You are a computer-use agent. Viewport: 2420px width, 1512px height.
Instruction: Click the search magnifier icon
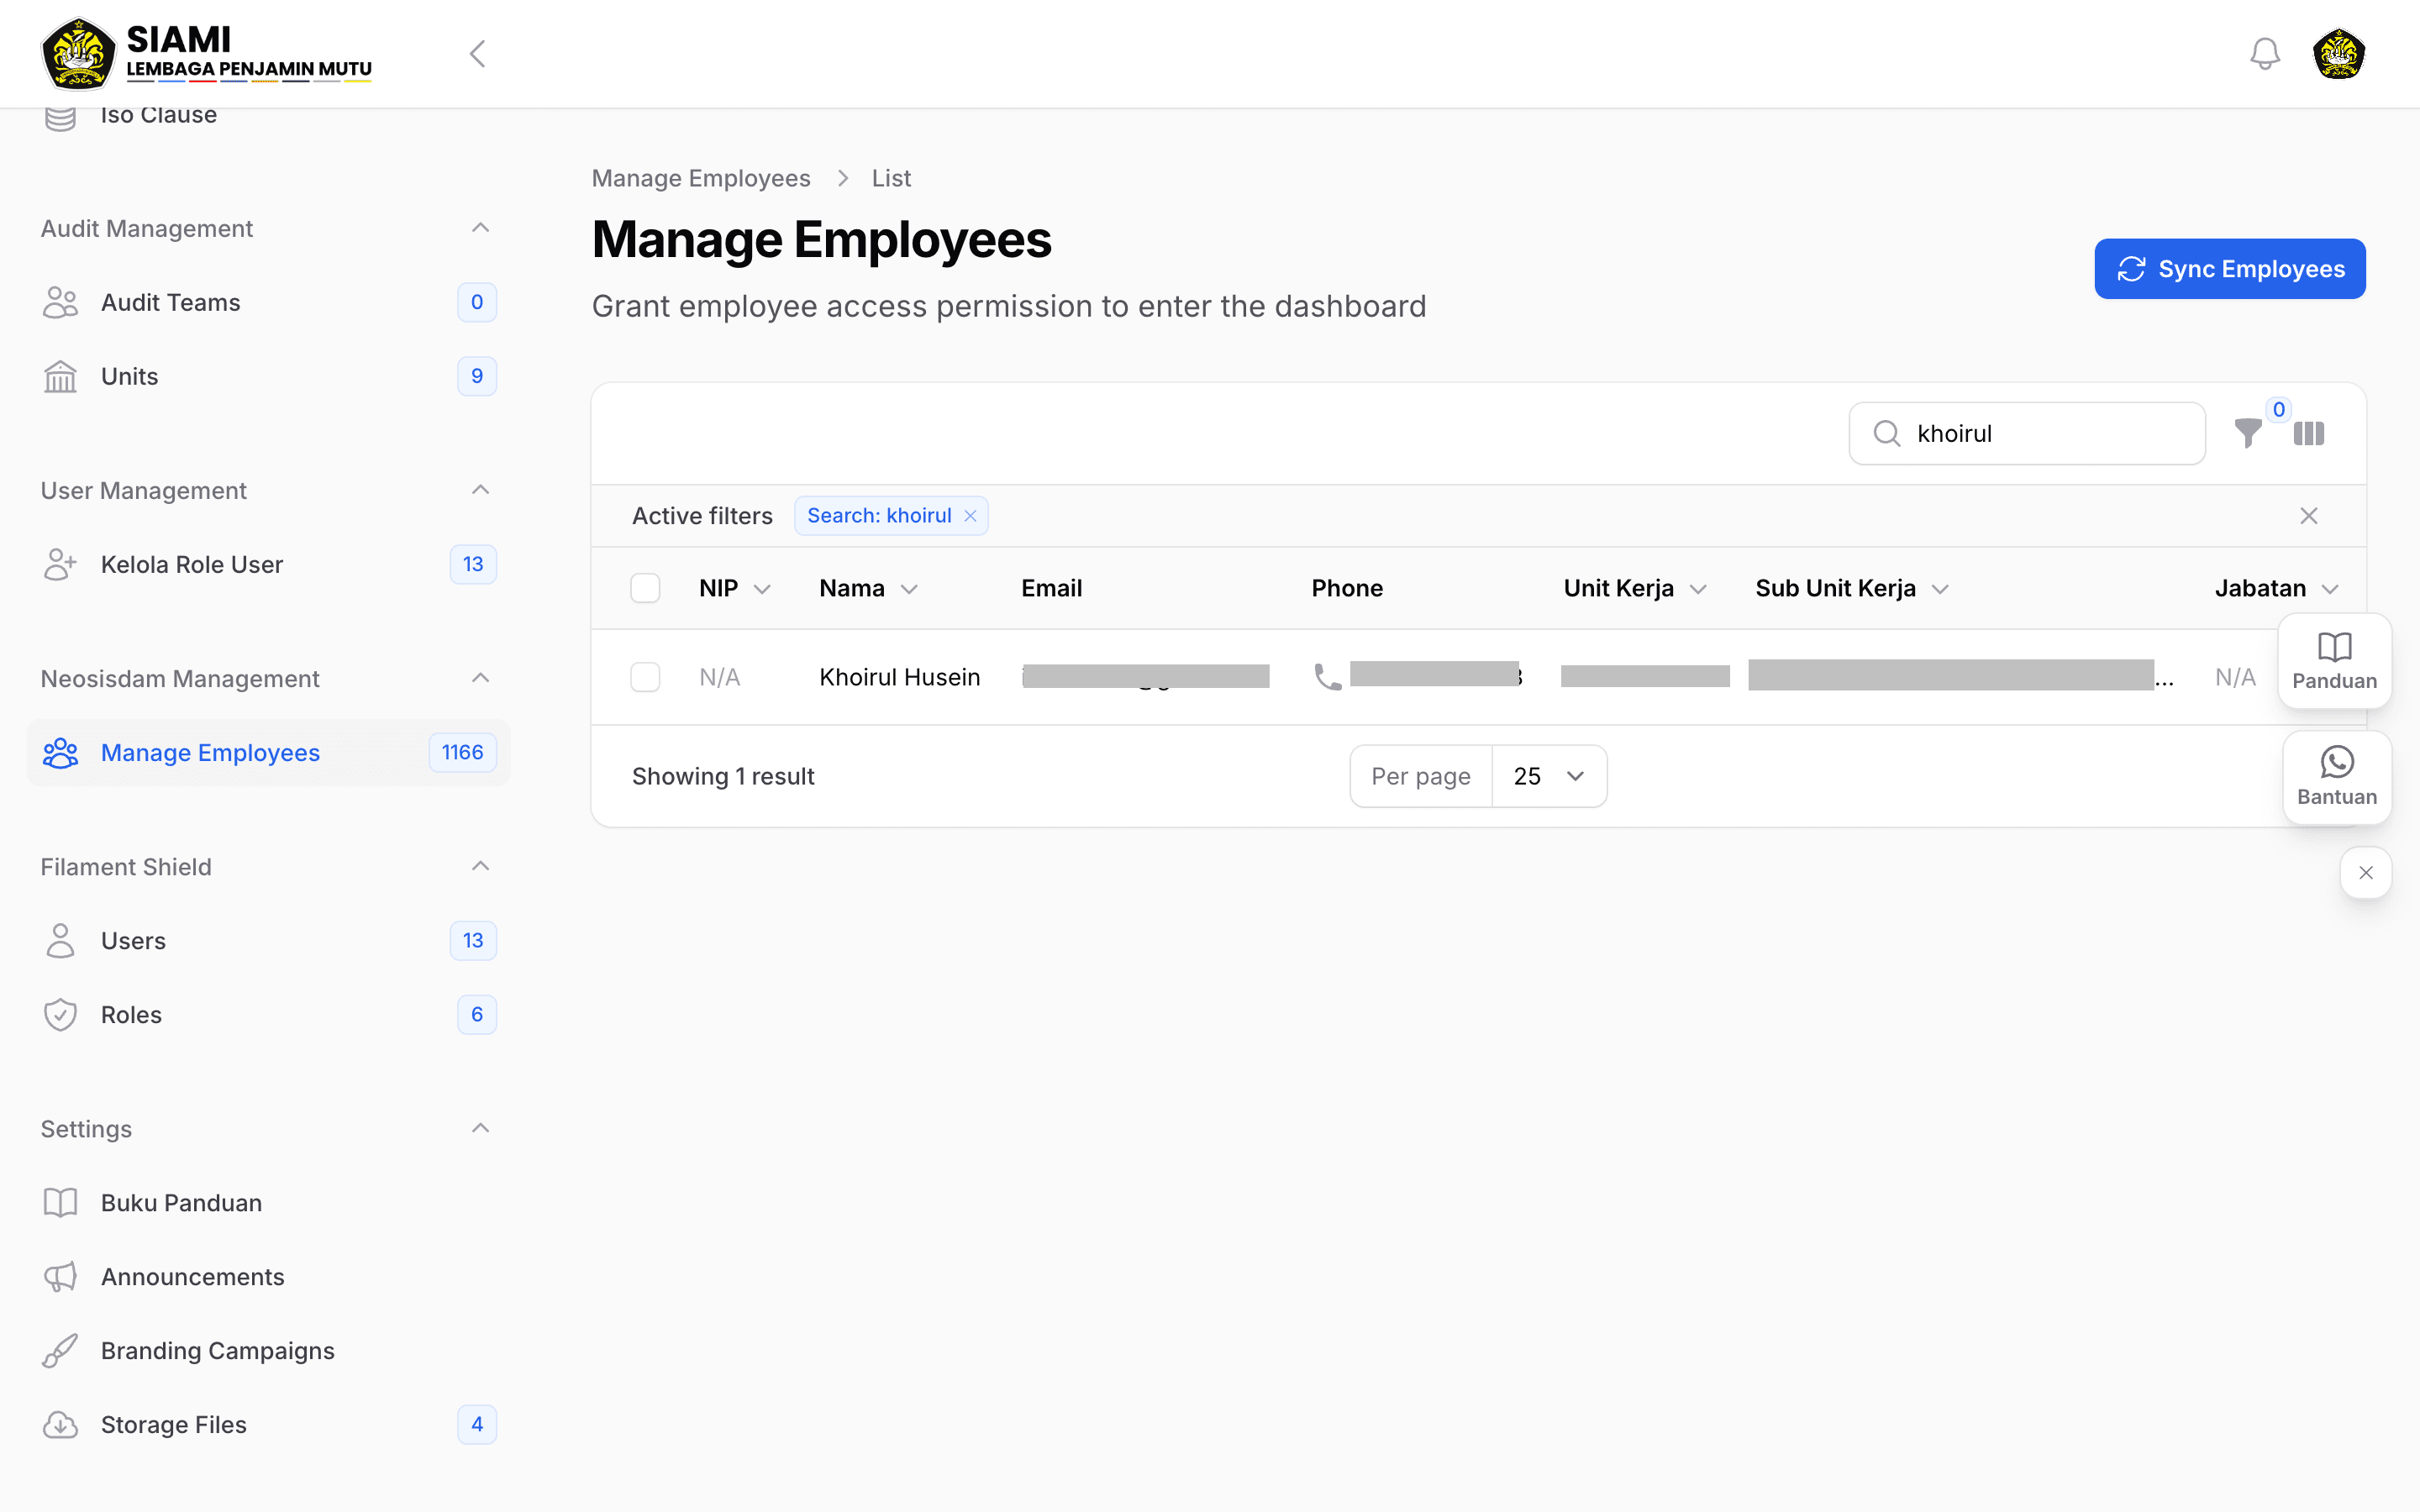(1886, 433)
